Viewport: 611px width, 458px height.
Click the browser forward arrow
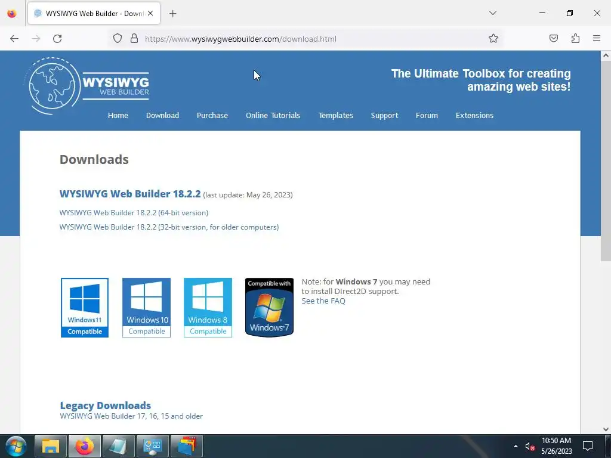[36, 39]
